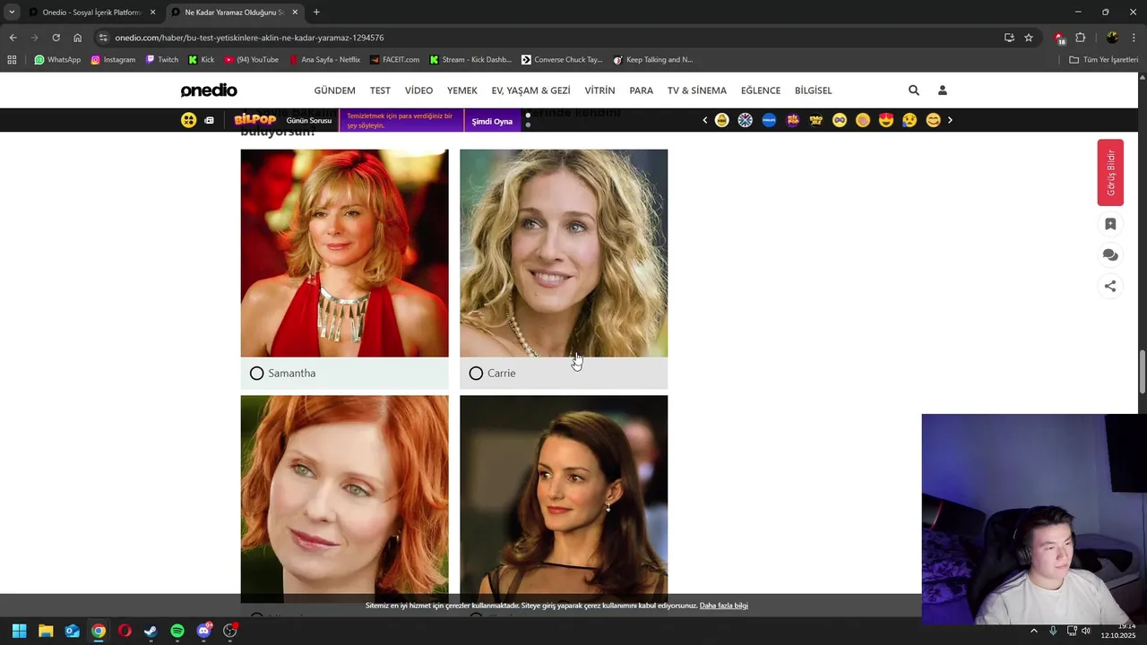Image resolution: width=1147 pixels, height=645 pixels.
Task: Open the Chrome extensions puzzle icon
Action: coord(1080,38)
